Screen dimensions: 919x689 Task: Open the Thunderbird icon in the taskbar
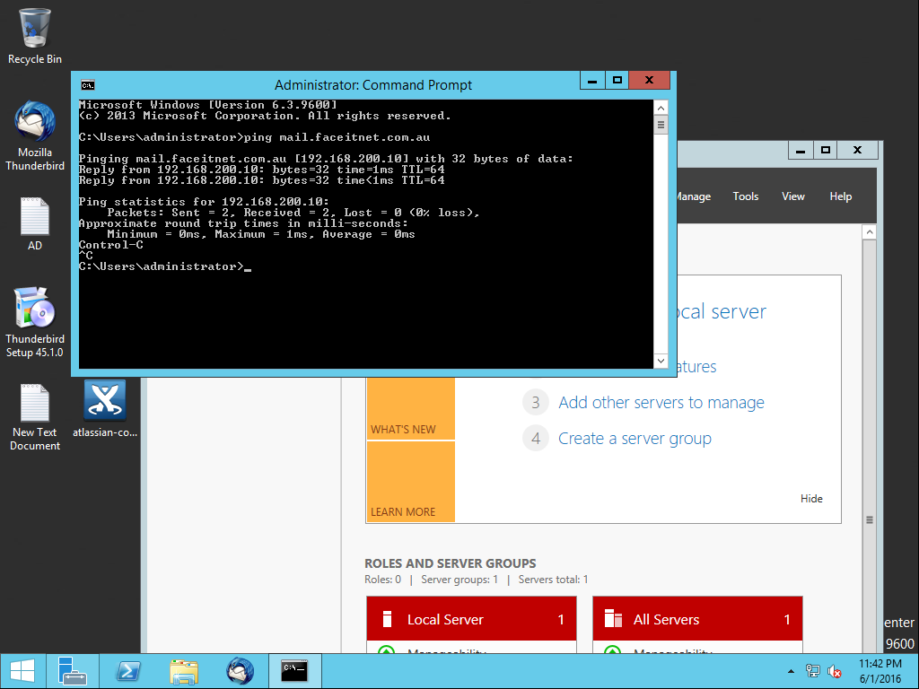(x=240, y=671)
